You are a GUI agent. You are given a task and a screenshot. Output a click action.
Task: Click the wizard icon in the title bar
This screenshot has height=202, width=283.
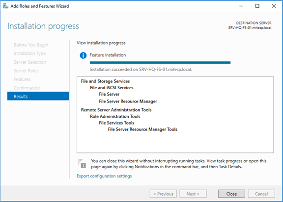click(6, 6)
